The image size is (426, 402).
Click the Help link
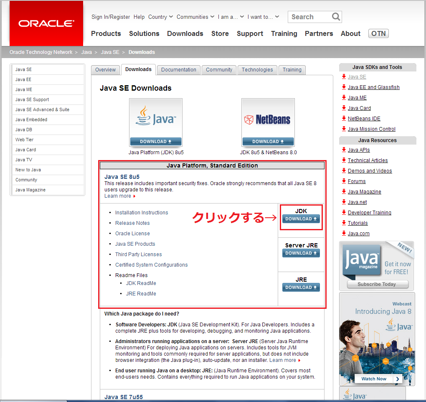point(139,17)
